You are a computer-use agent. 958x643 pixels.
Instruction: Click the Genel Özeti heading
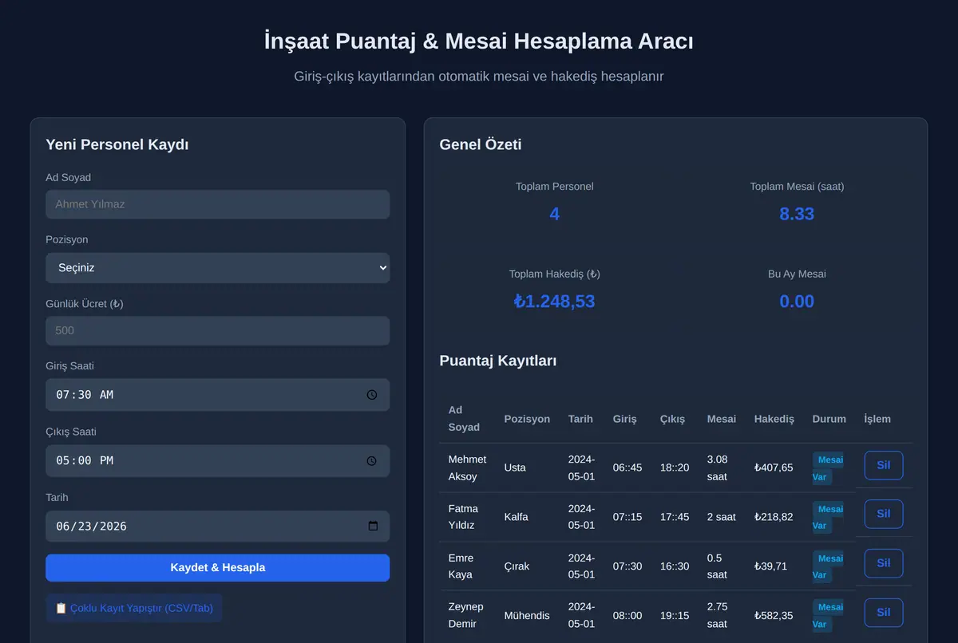[481, 145]
